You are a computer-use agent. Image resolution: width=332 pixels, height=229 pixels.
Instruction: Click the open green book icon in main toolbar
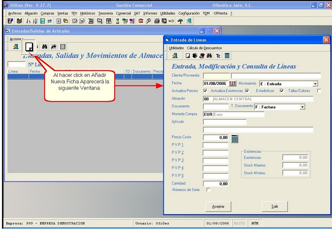tap(19, 21)
